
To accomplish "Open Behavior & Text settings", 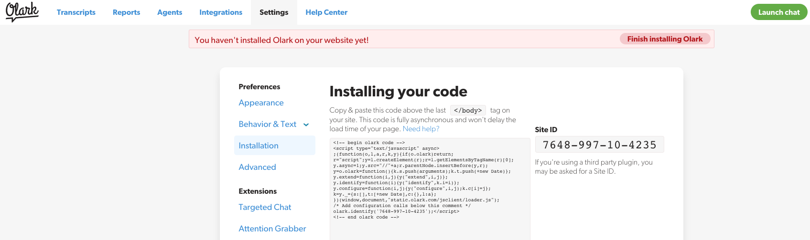I will point(268,124).
